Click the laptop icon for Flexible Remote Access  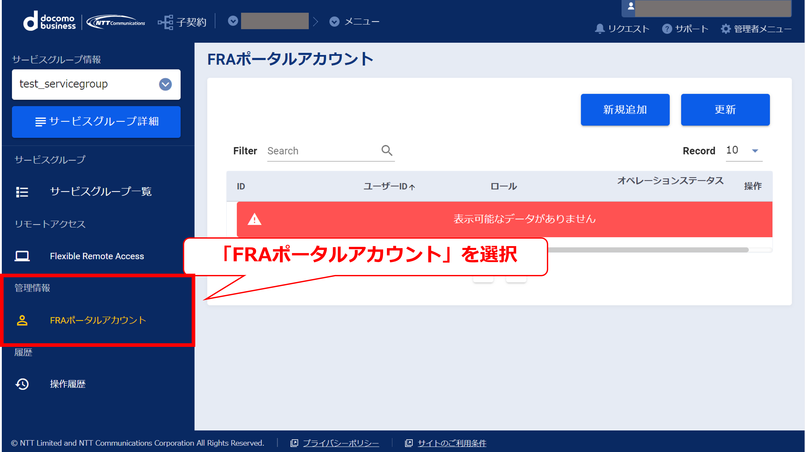point(22,256)
